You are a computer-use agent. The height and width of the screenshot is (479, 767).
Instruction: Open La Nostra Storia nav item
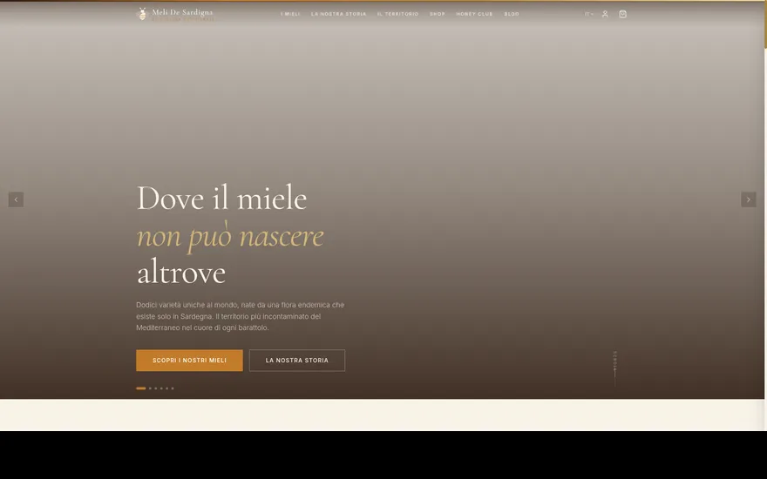point(338,14)
